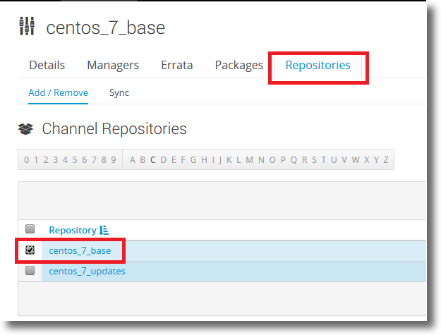The height and width of the screenshot is (335, 441).
Task: Switch to the Managers tab
Action: [113, 65]
